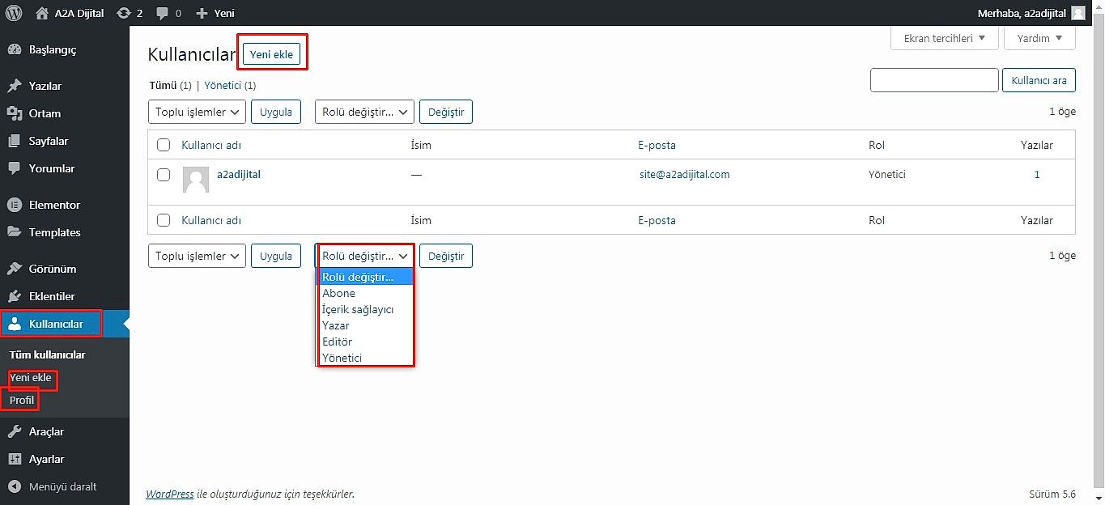Open the Templates folder icon
Image resolution: width=1105 pixels, height=505 pixels.
(x=14, y=232)
